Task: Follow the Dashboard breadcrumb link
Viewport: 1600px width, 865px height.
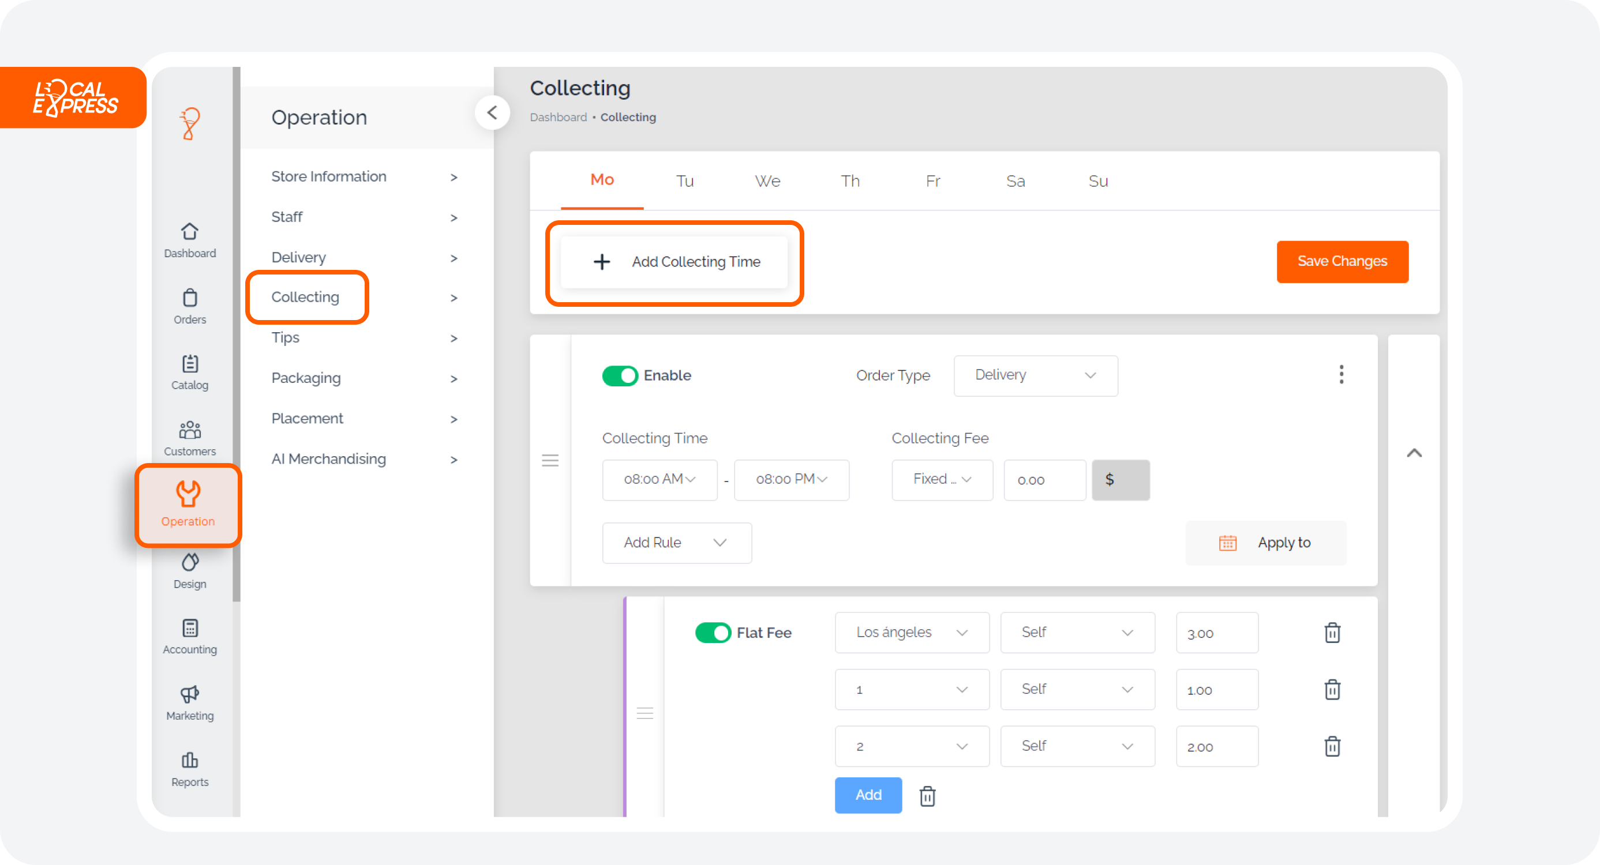Action: 558,118
